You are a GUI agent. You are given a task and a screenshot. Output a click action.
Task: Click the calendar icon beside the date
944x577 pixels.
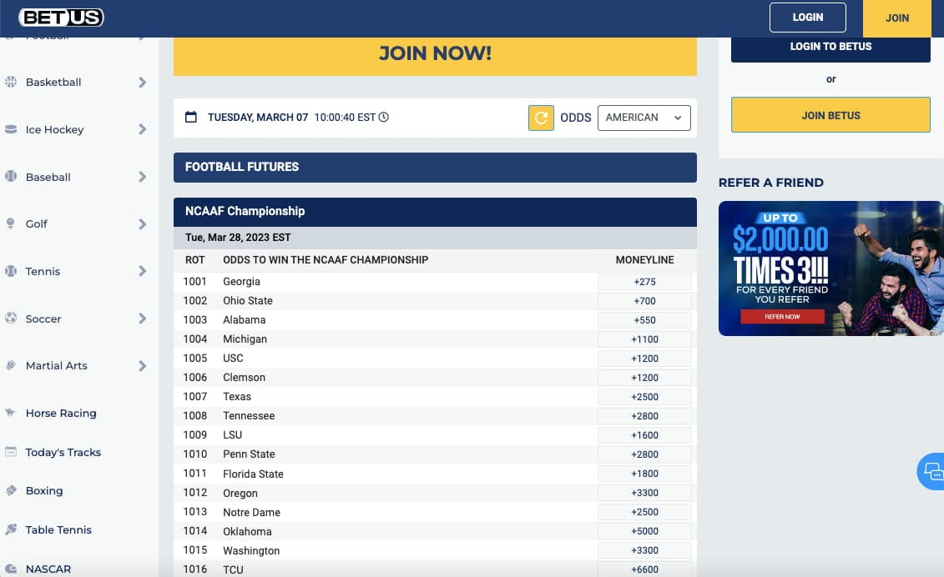point(191,117)
